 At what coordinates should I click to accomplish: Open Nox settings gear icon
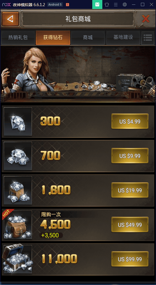(x=124, y=5)
